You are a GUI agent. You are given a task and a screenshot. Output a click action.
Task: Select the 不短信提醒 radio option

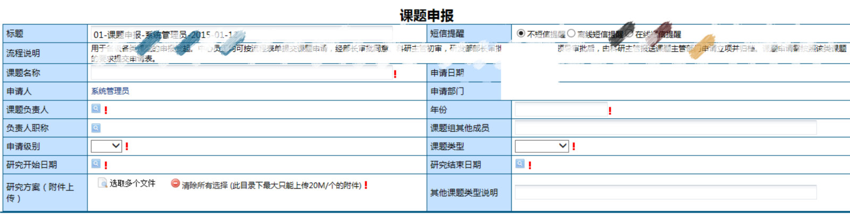pos(521,33)
